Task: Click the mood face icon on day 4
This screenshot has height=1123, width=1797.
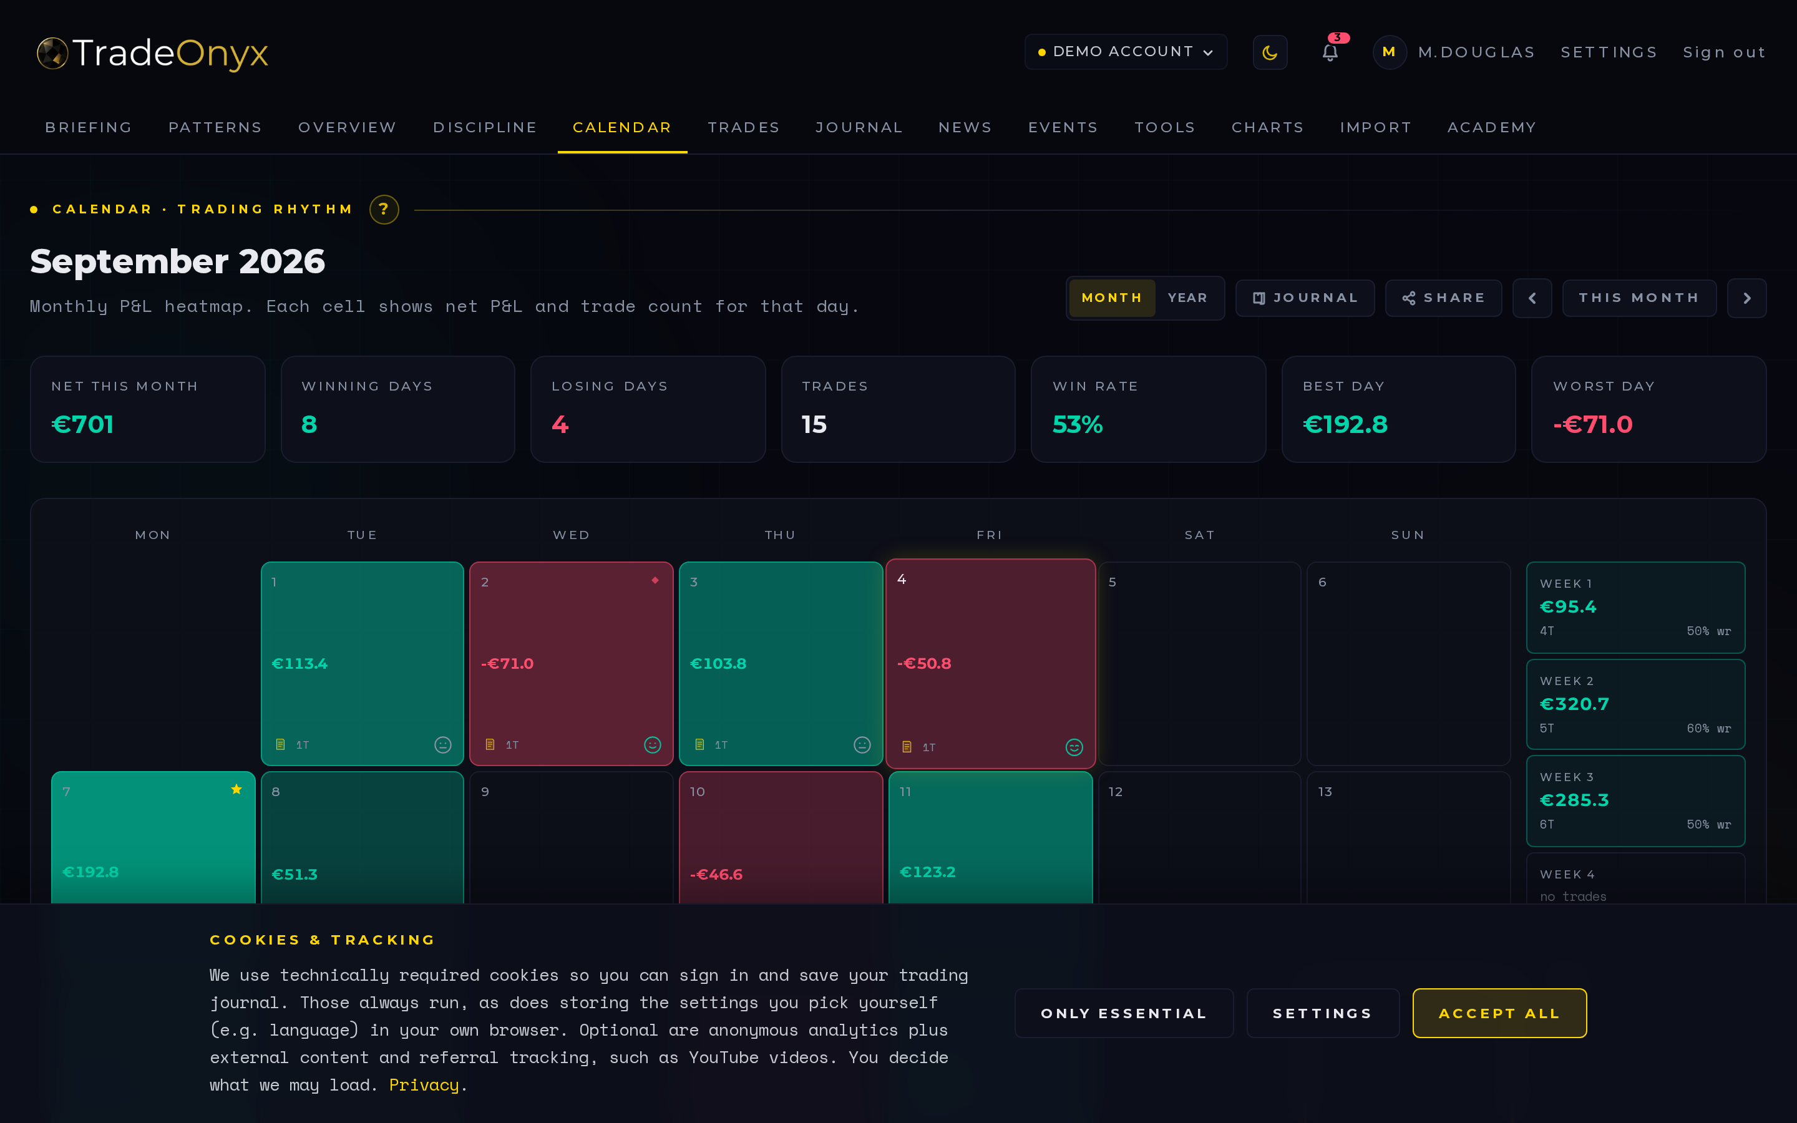Action: 1074,747
